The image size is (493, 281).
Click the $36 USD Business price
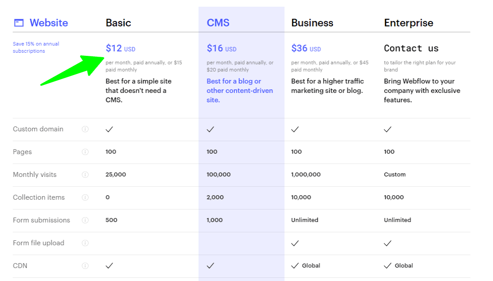[306, 48]
